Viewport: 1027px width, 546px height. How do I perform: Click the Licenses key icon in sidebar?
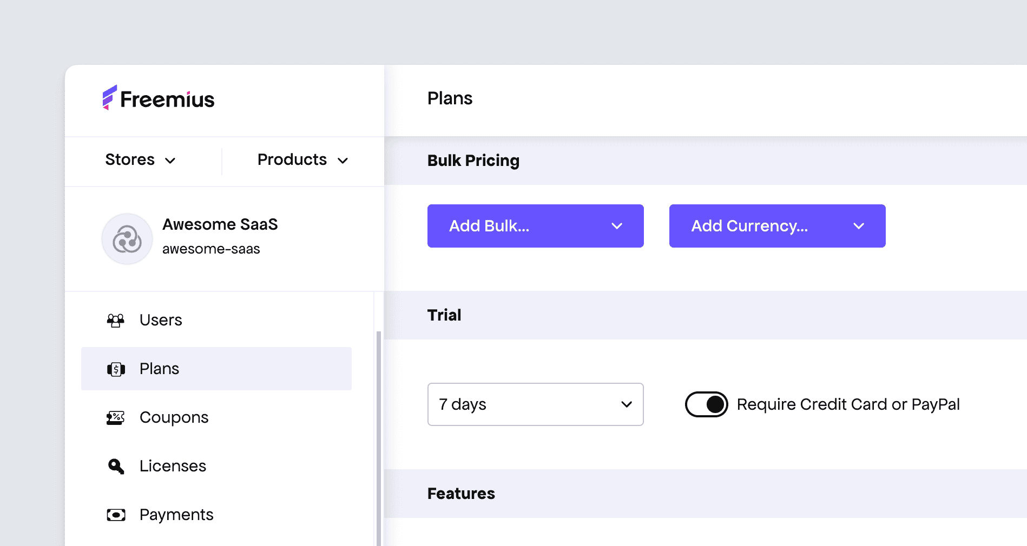(116, 466)
